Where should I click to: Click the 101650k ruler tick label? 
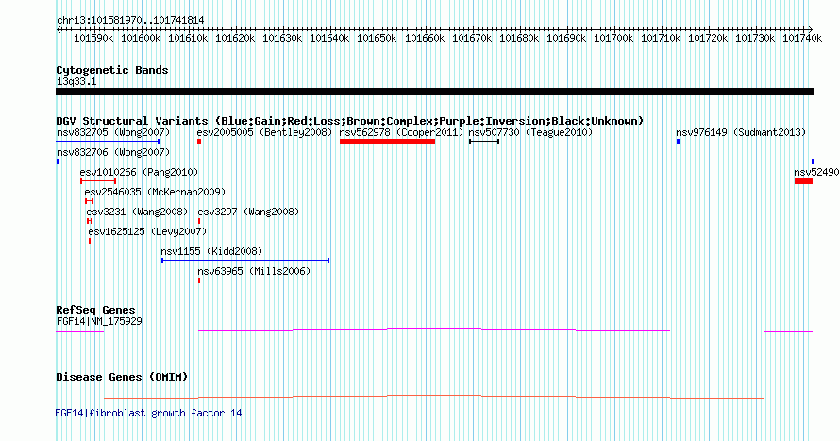point(378,38)
